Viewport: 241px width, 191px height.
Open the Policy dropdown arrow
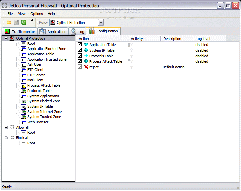click(x=101, y=22)
